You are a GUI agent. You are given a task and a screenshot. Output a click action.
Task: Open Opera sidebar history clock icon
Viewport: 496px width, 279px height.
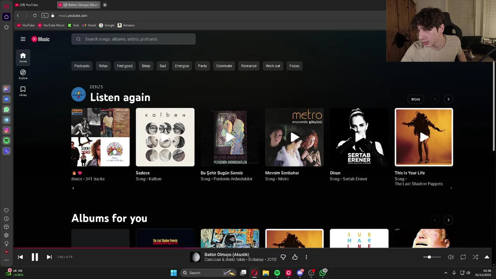[6, 219]
